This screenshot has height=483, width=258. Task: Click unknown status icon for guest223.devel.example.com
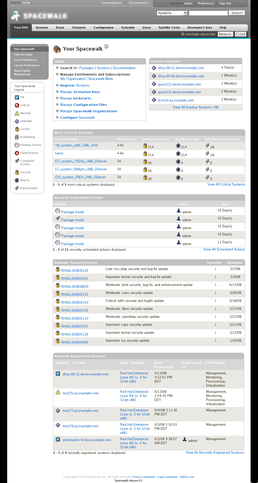tap(154, 84)
